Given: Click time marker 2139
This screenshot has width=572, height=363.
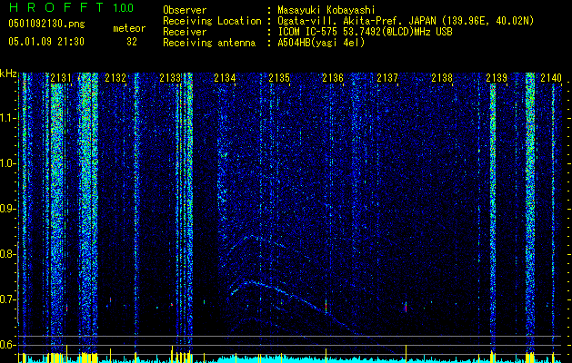Looking at the screenshot, I should pyautogui.click(x=497, y=78).
